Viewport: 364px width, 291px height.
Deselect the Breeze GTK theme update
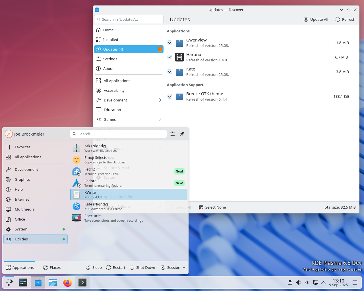pos(170,96)
